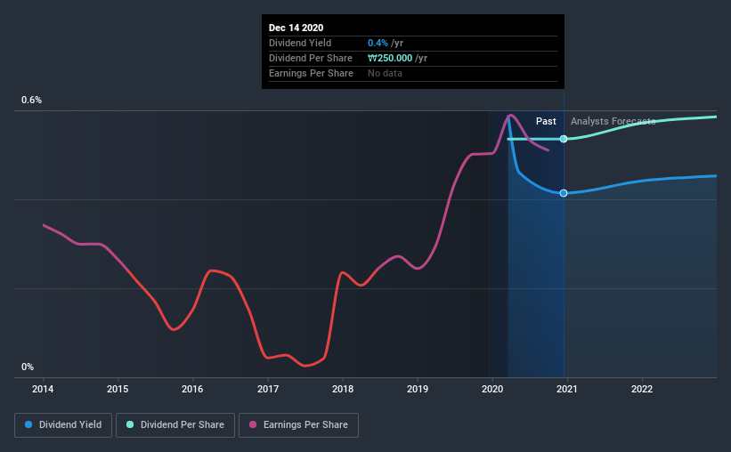Click the 0.4% dividend yield value in tooltip

click(x=378, y=43)
